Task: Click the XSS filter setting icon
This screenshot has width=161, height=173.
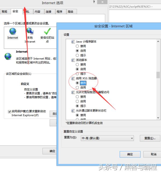Action: [73, 78]
